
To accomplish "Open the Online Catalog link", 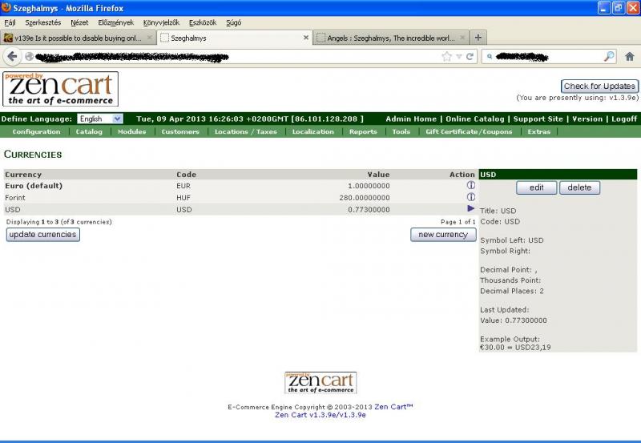I will tap(474, 119).
